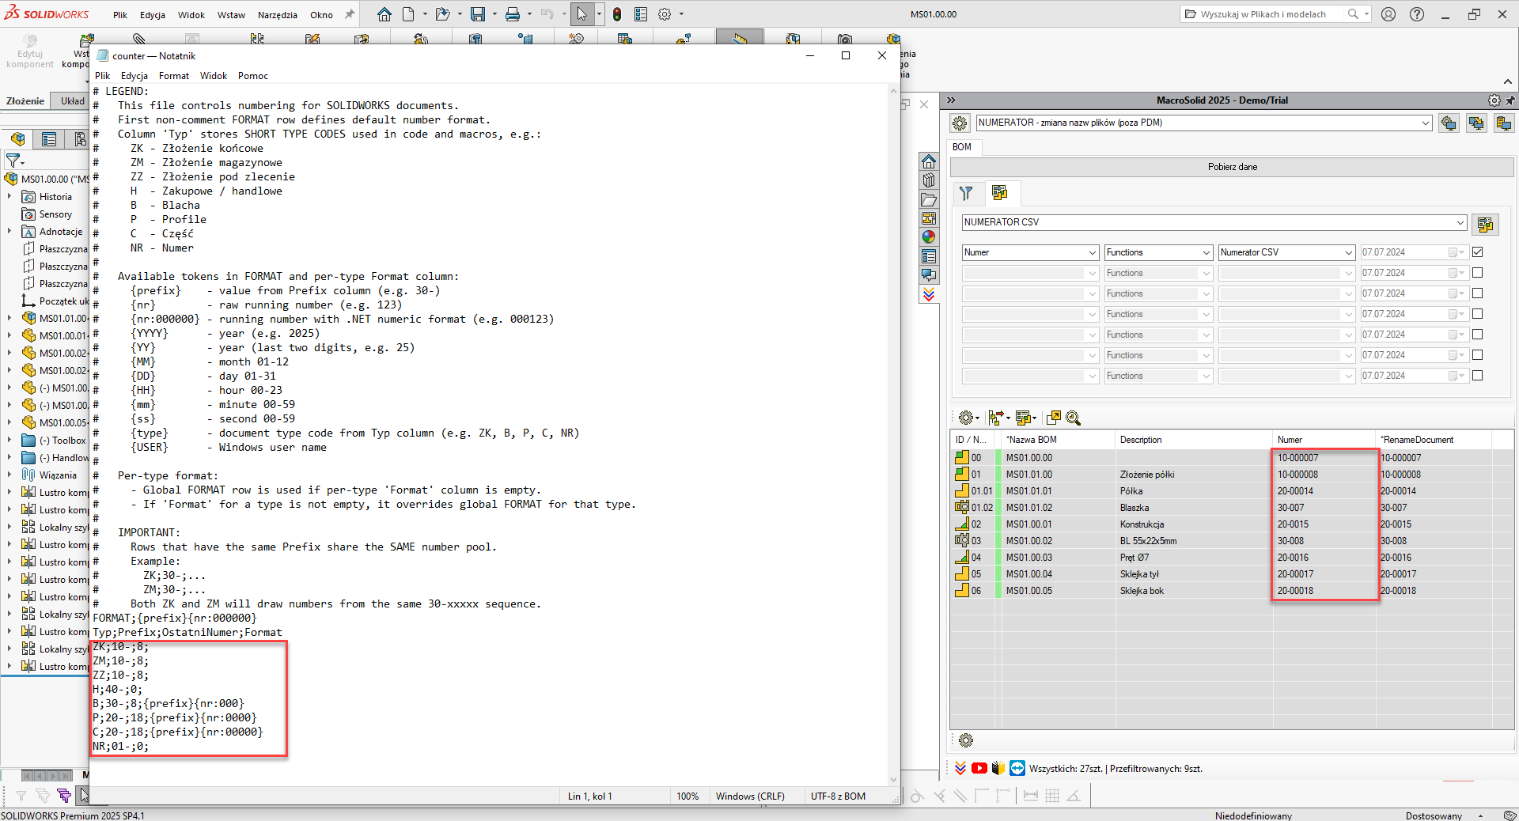The height and width of the screenshot is (821, 1519).
Task: Open the Narzędzia menu in SolidWorks
Action: [x=277, y=14]
